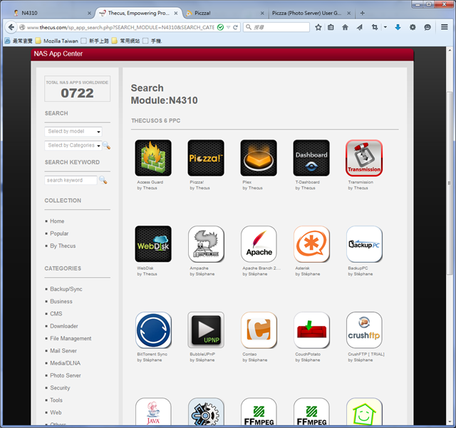This screenshot has height=428, width=456.
Task: Open the Backup/Sync category
Action: point(66,289)
